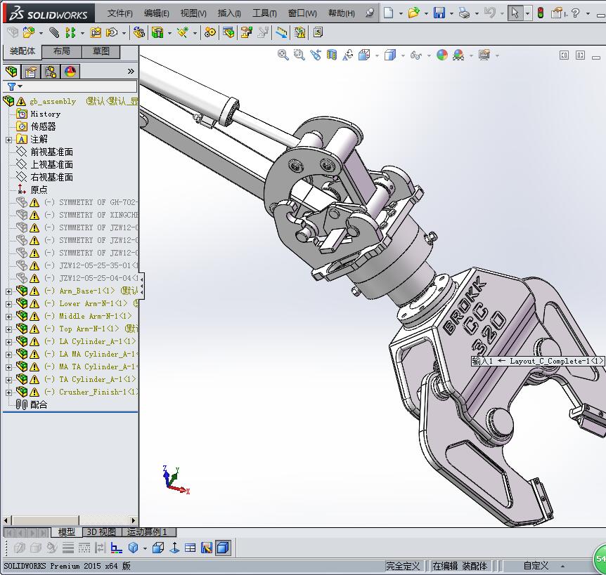Open the 帮助(H) menu
Screen dimensions: 606x575
(341, 13)
